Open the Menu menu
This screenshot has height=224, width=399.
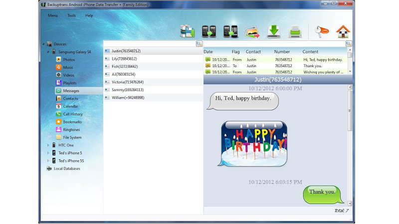(x=53, y=15)
